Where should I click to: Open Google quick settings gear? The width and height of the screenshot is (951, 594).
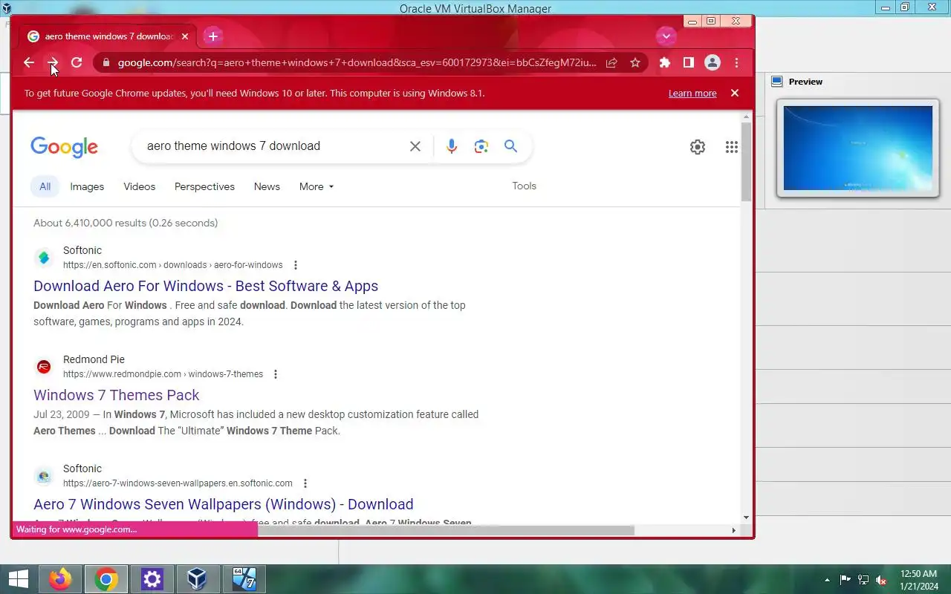click(697, 147)
